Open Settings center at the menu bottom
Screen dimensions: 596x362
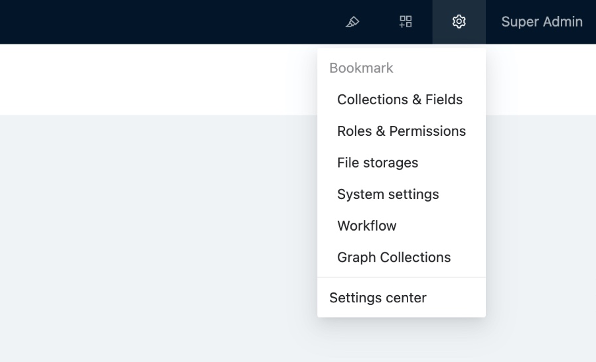click(378, 298)
